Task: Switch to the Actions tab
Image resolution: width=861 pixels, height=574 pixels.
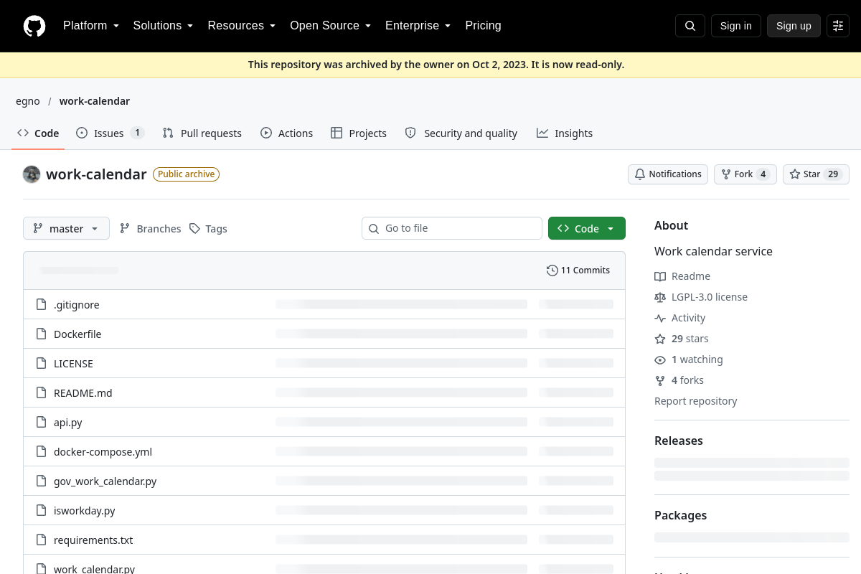Action: click(x=287, y=133)
